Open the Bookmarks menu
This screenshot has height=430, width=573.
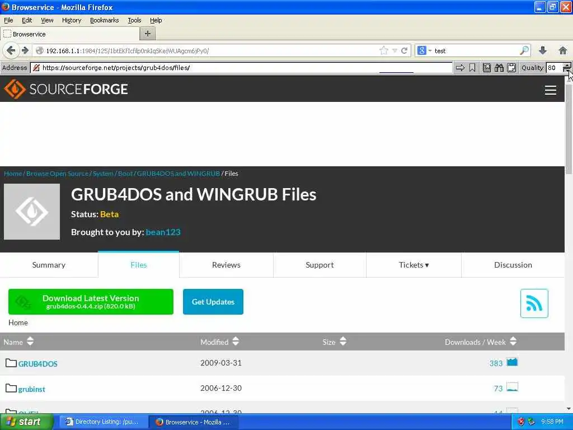(x=105, y=20)
